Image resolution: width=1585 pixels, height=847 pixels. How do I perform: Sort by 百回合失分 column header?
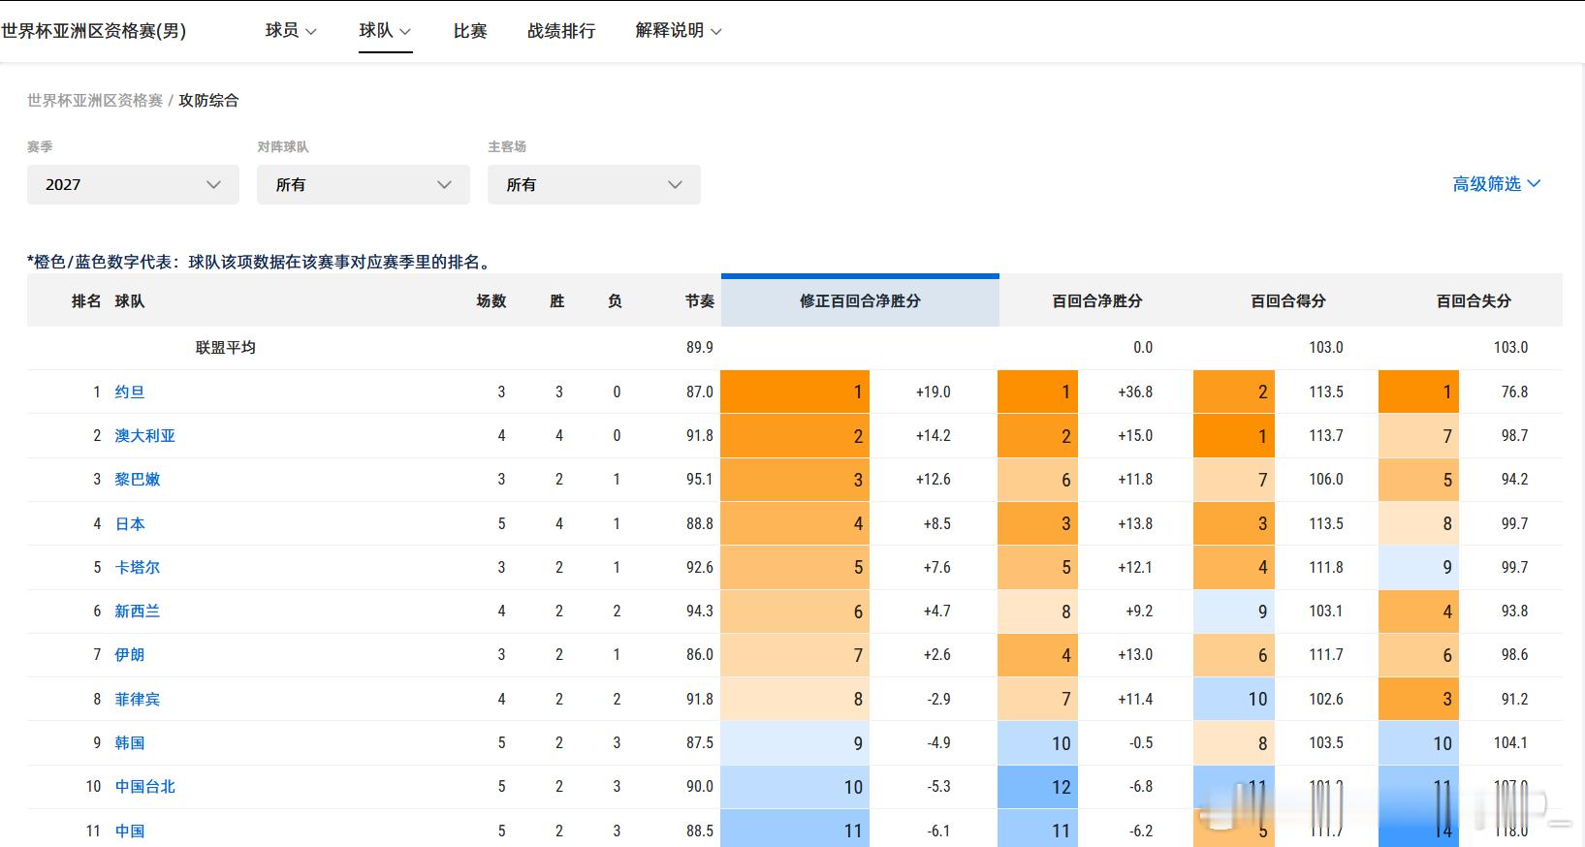(1474, 301)
